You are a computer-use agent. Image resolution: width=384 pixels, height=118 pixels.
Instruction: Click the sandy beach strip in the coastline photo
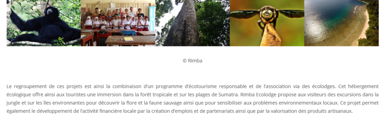coord(364,27)
